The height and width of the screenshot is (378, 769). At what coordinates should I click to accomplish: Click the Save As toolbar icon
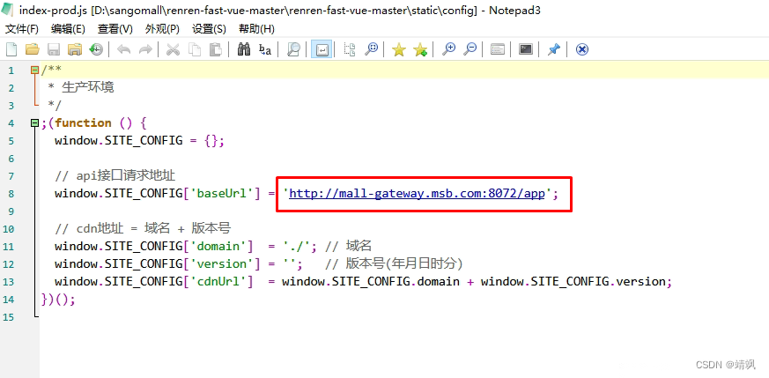point(75,49)
